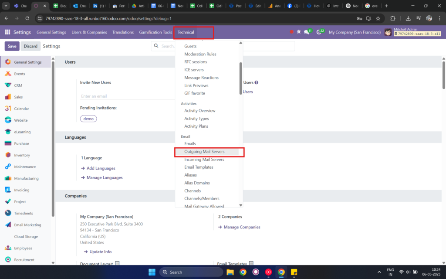Click Add Languages link

[x=98, y=168]
